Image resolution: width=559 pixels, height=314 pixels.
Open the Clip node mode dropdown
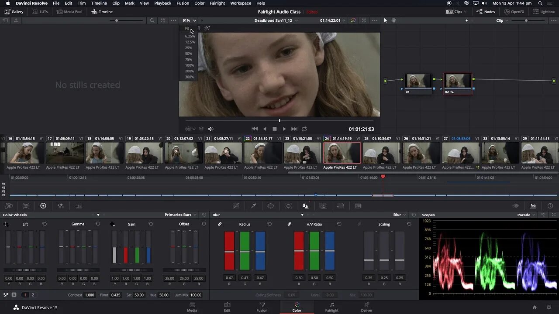point(502,20)
